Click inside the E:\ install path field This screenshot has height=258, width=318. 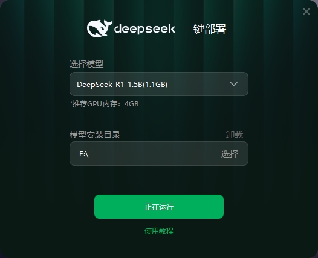coord(159,153)
